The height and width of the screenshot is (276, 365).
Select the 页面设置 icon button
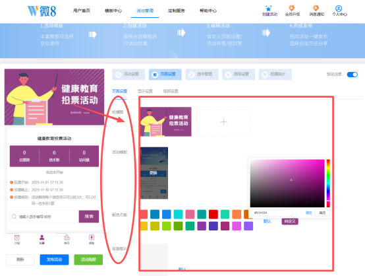pos(165,75)
